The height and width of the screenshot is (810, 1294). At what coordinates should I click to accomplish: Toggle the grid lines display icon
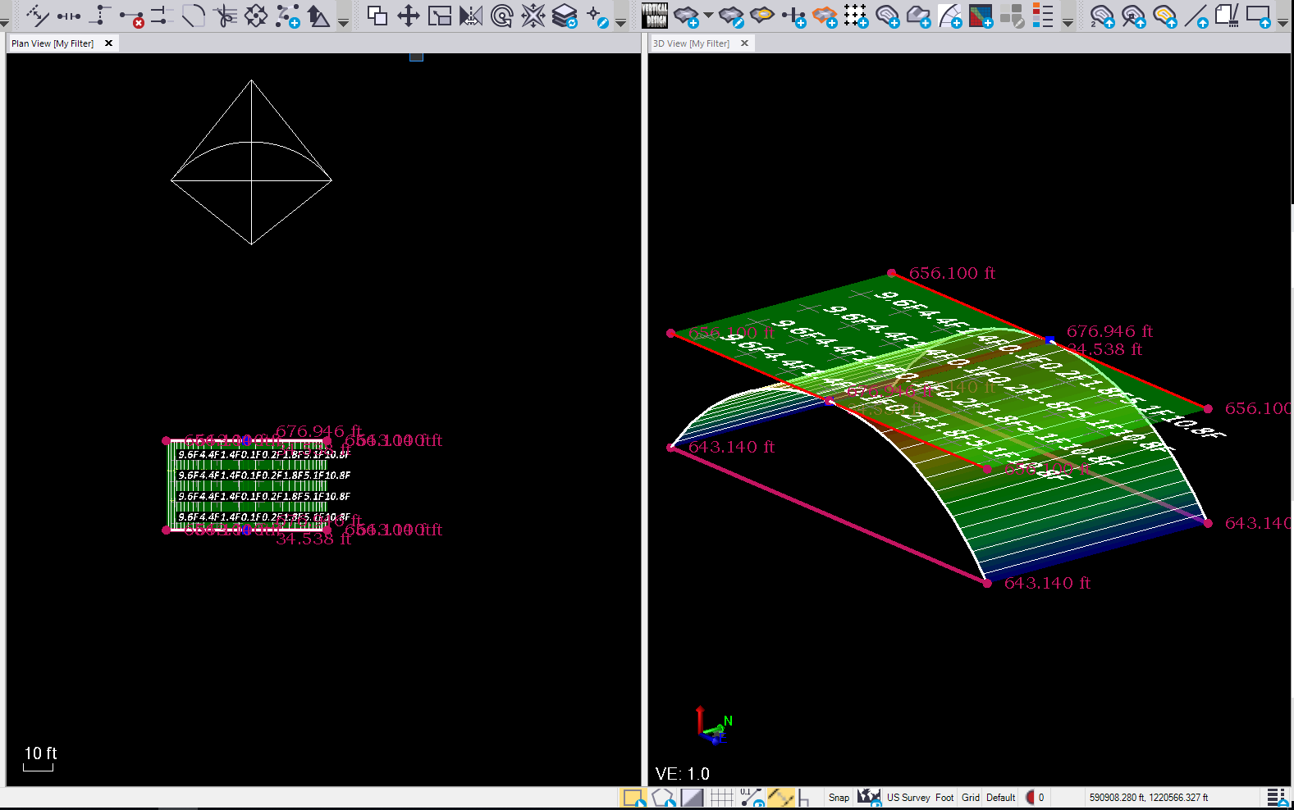pyautogui.click(x=721, y=798)
